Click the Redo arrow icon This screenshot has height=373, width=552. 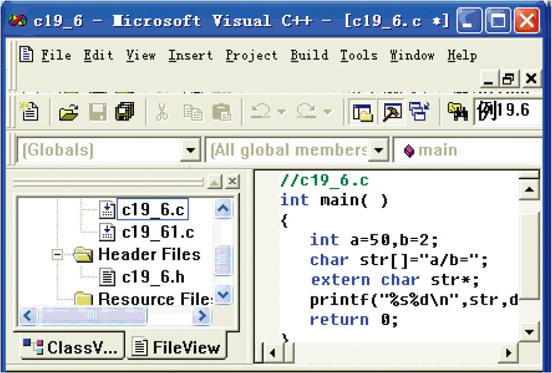[307, 111]
